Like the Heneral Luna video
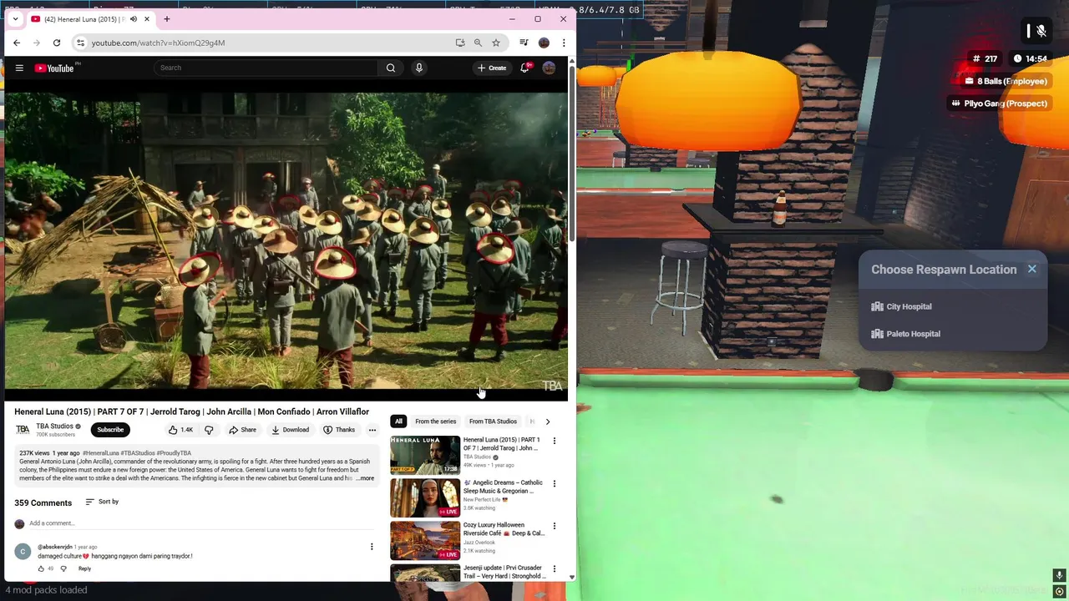 click(180, 430)
